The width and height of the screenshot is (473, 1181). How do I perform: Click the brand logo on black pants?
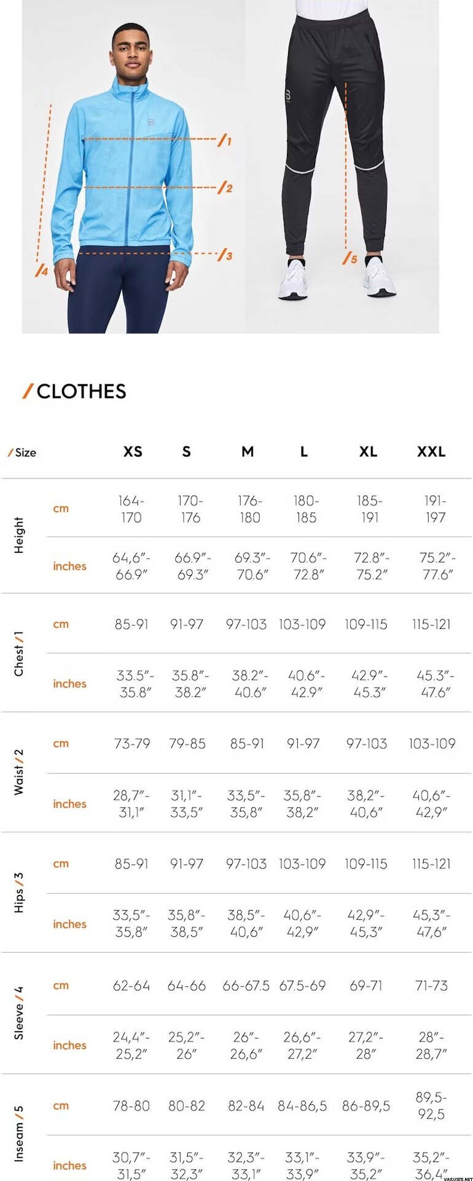coord(288,97)
